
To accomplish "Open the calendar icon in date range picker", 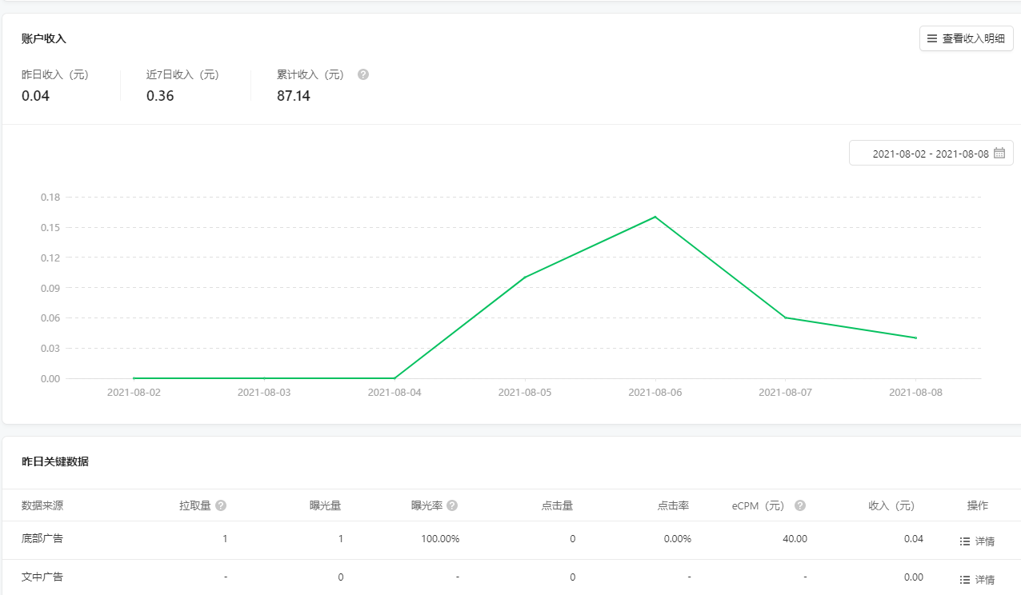I will pyautogui.click(x=999, y=154).
